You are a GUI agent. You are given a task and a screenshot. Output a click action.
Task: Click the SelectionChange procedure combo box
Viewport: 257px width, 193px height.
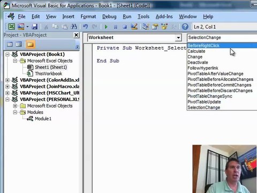tap(222, 38)
